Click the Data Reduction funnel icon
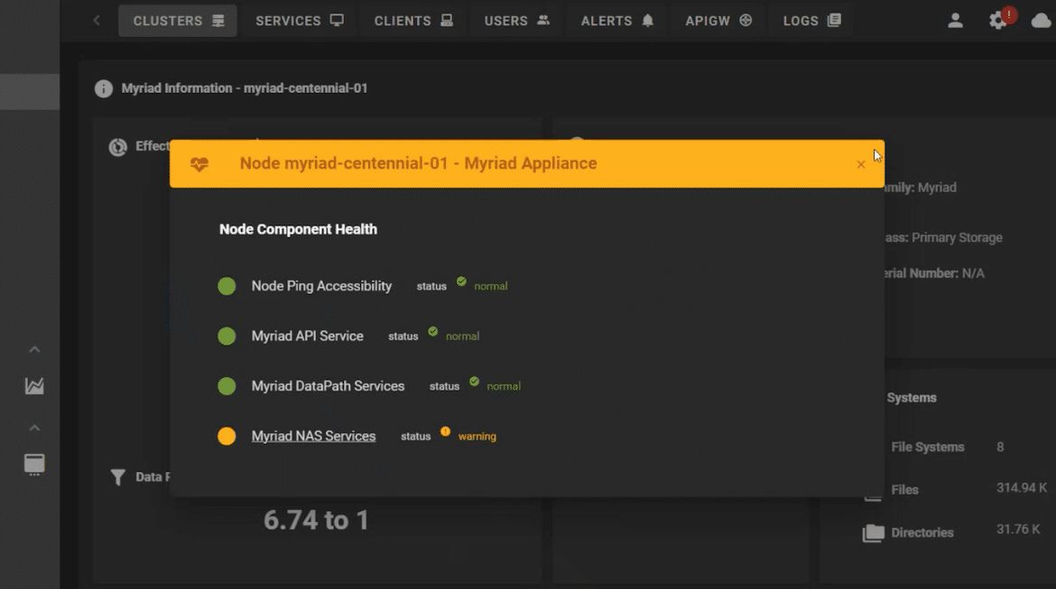 tap(118, 477)
